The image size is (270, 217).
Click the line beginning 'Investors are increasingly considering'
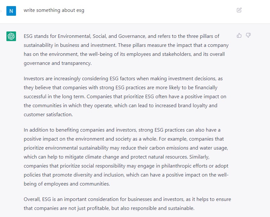coord(123,79)
